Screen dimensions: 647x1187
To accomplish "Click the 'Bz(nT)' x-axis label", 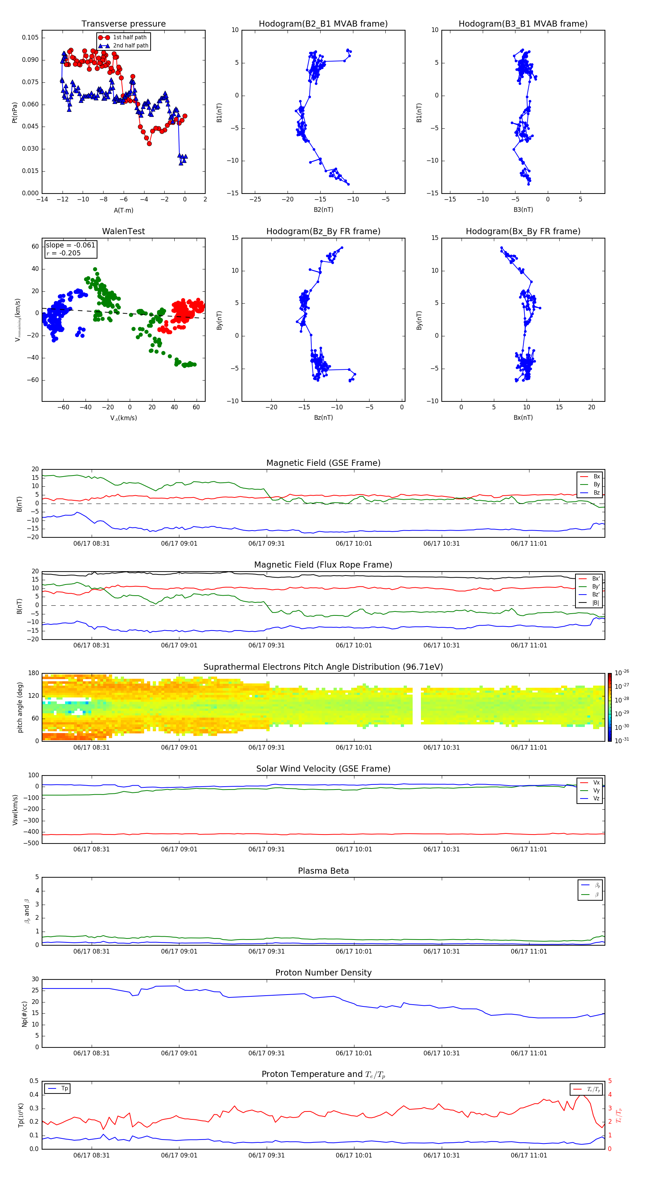I will tap(323, 418).
